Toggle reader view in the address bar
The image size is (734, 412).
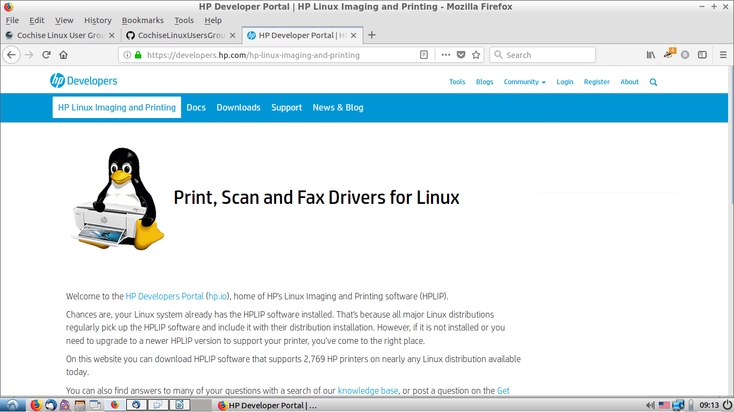pos(424,55)
